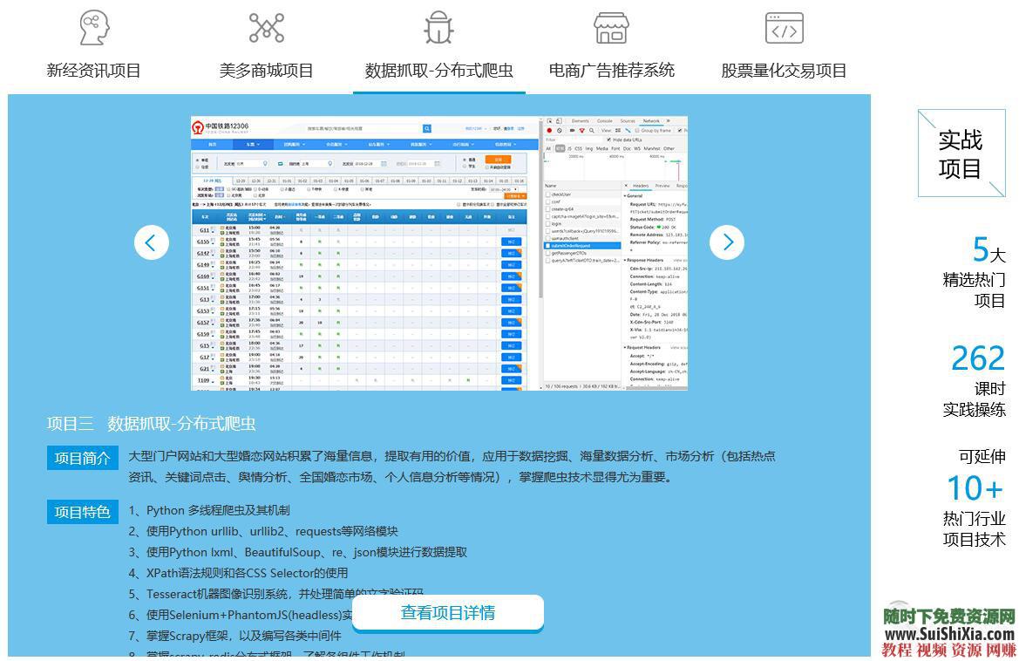Click the line mentioning urllib、urllib2、requests
Viewport: 1019px width, 661px height.
click(x=263, y=531)
